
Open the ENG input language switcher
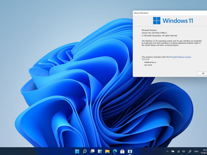pyautogui.click(x=196, y=151)
